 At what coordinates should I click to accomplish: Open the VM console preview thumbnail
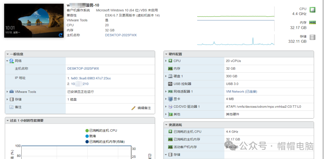point(34,21)
